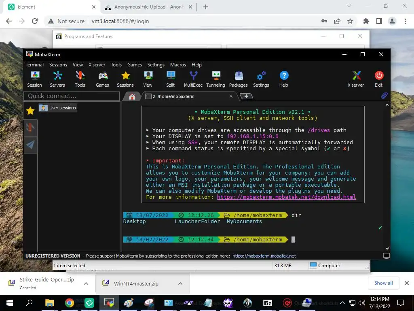
Task: Open a new terminal tab with plus
Action: pos(246,96)
